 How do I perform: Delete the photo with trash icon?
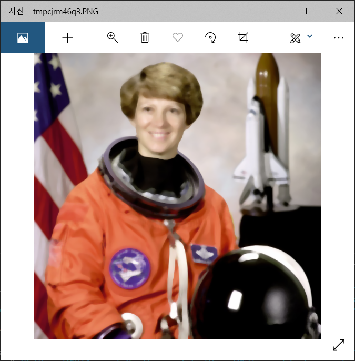[145, 37]
